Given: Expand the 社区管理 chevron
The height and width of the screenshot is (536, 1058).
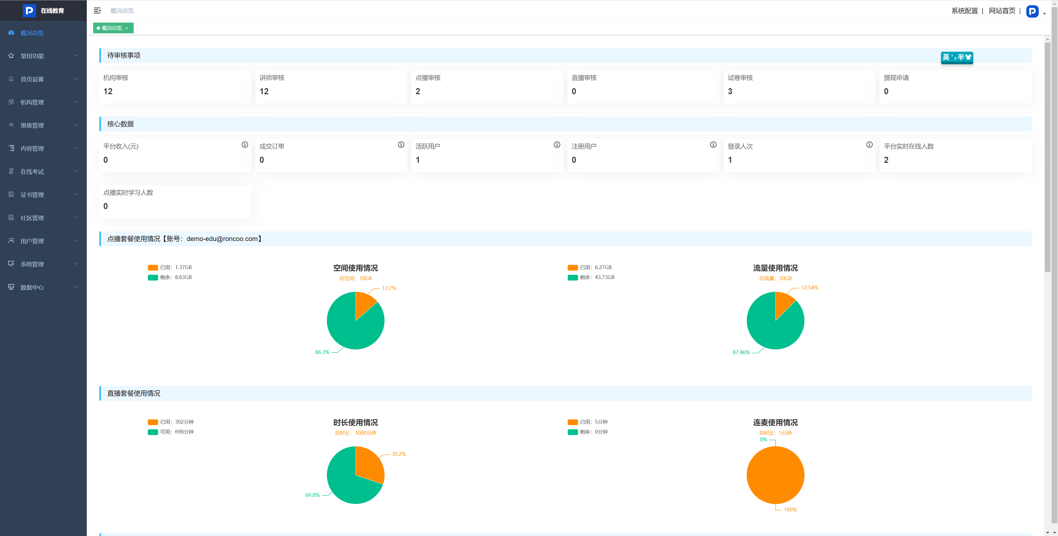Looking at the screenshot, I should pyautogui.click(x=76, y=218).
